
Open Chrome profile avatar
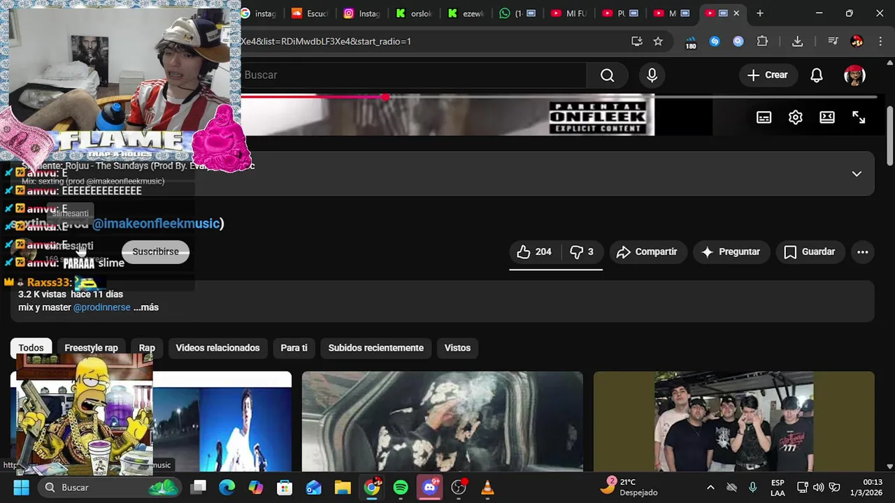point(857,41)
